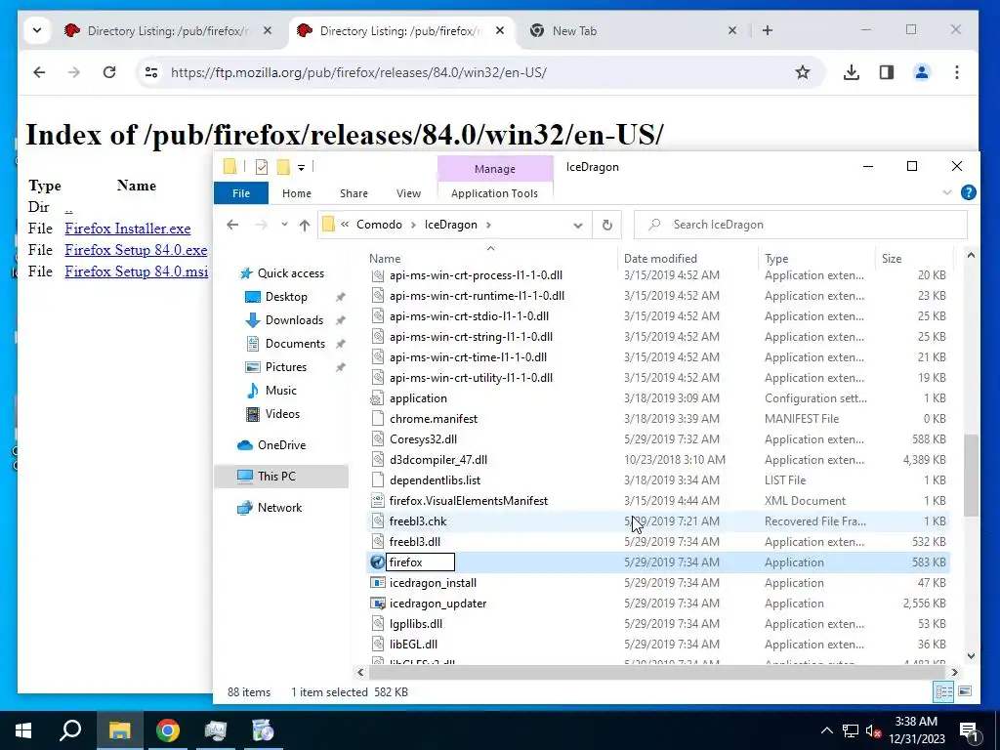Click the Chrome address bar URL
Viewport: 1000px width, 750px height.
pyautogui.click(x=358, y=72)
